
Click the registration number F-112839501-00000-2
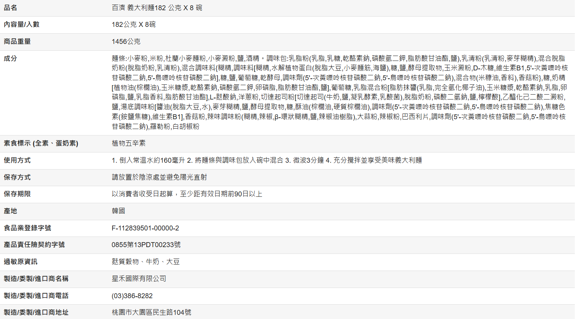point(145,228)
